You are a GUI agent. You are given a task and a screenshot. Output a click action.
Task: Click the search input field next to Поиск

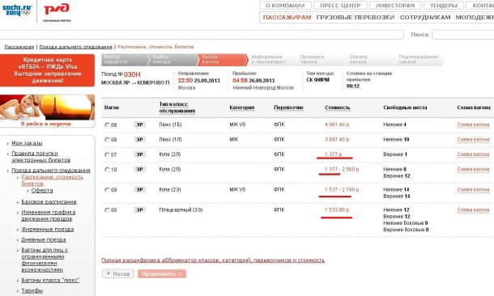point(462,35)
